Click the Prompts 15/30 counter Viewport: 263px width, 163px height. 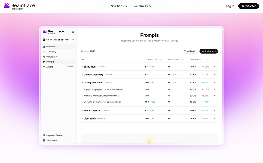pyautogui.click(x=88, y=51)
